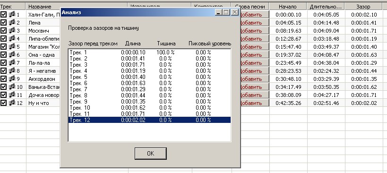Image resolution: width=387 pixels, height=173 pixels.
Task: Click music note icon of track 11
Action: point(12,95)
